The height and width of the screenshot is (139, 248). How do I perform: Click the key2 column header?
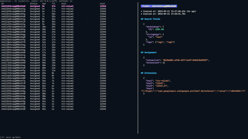(102, 4)
